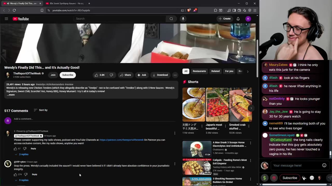Expand the video description with ...more
The image size is (332, 186).
[x=11, y=95]
